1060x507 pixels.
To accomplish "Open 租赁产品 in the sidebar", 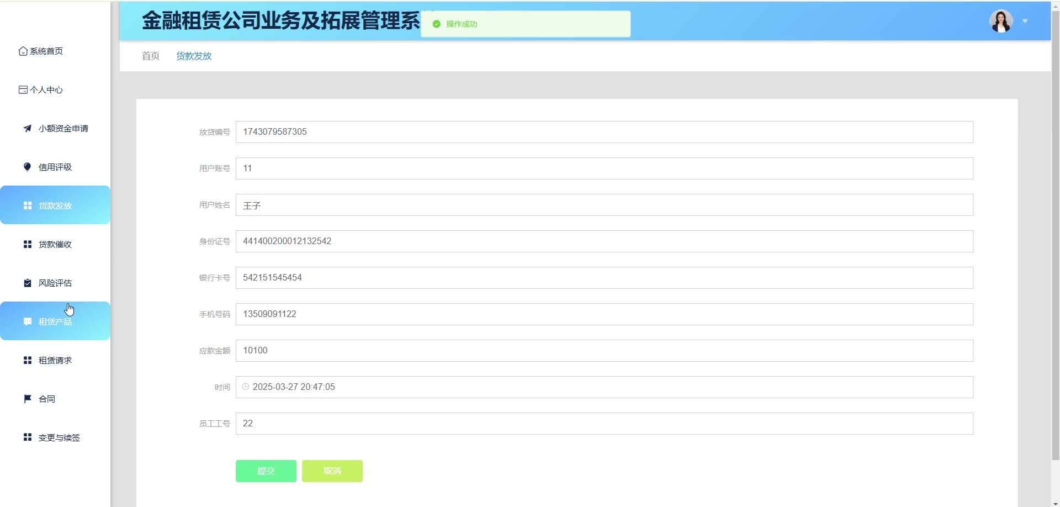I will pos(55,321).
